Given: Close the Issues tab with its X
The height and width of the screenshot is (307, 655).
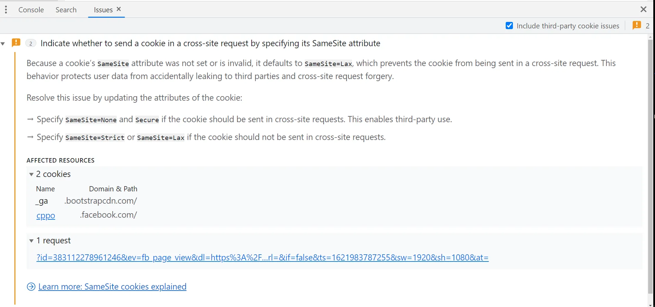Looking at the screenshot, I should 119,9.
